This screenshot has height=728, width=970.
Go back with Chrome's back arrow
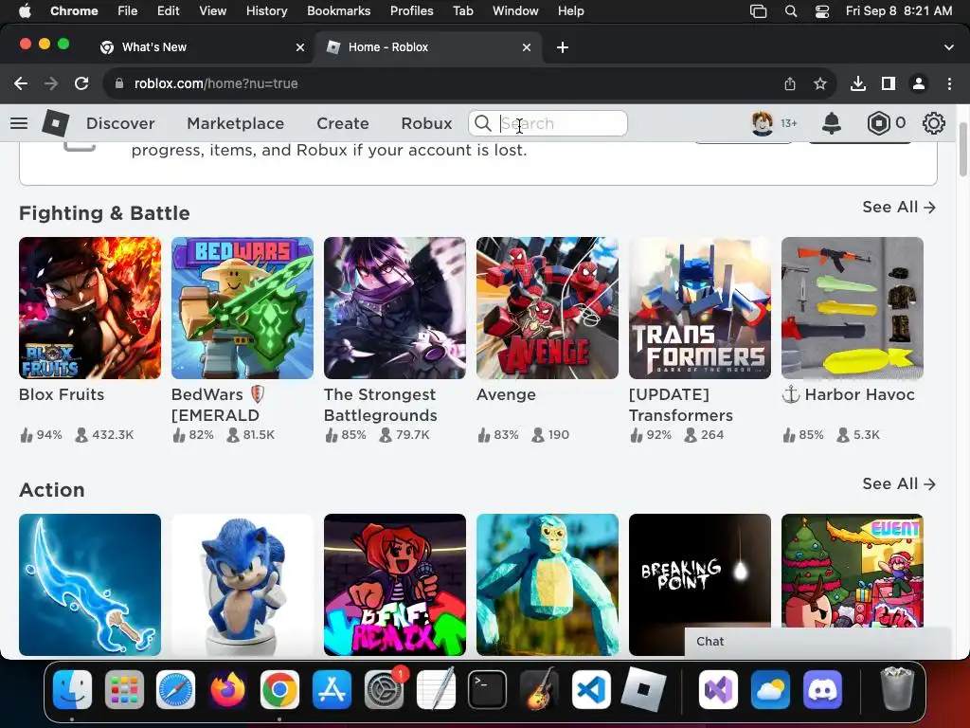[x=21, y=83]
